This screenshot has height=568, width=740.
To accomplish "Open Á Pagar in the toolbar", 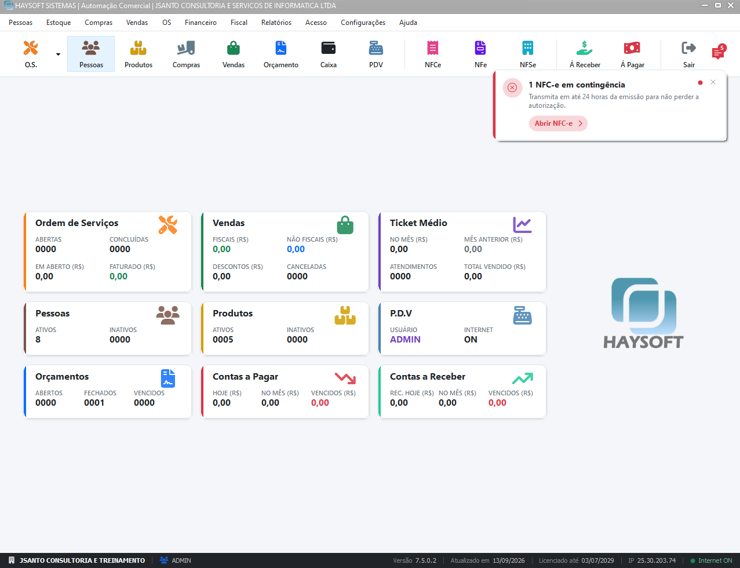I will (632, 54).
